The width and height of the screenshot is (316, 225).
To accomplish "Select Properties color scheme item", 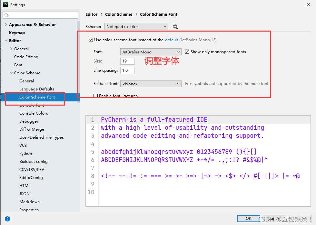I will pos(29,210).
